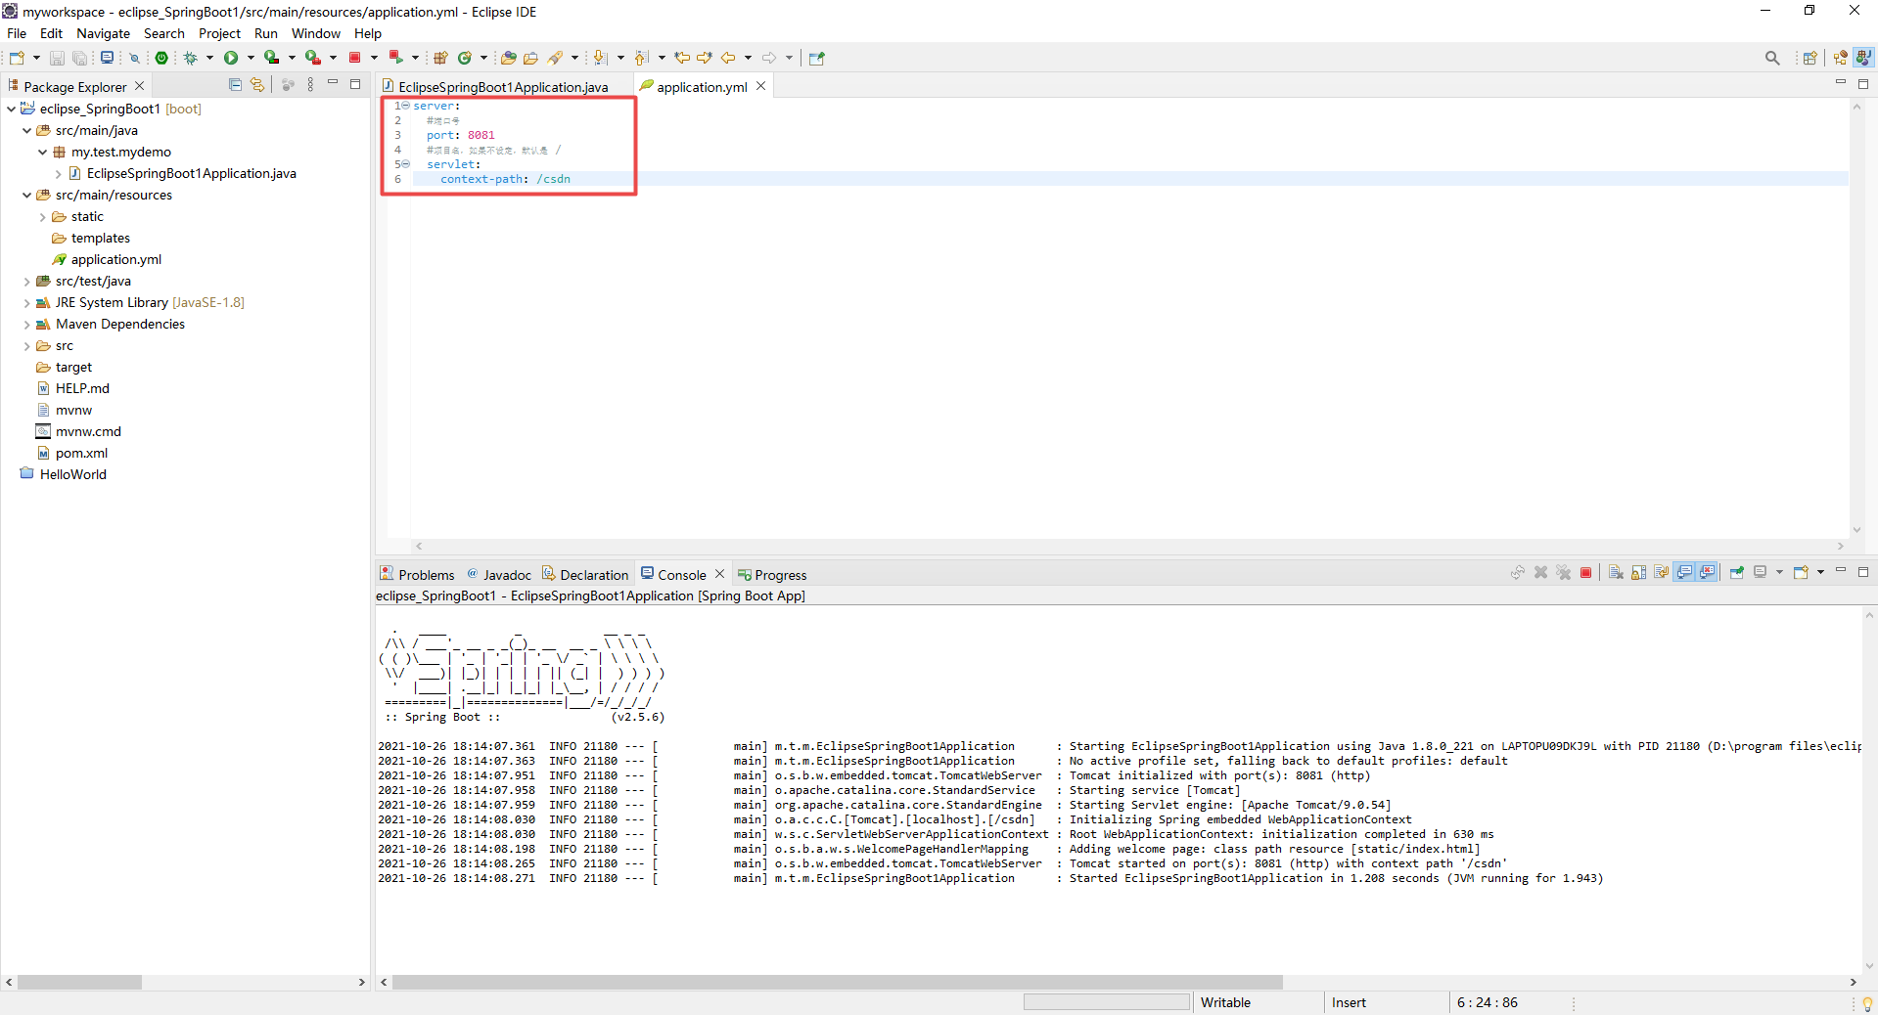Click Remove All Terminated Launches icon
This screenshot has height=1015, width=1878.
[x=1563, y=572]
